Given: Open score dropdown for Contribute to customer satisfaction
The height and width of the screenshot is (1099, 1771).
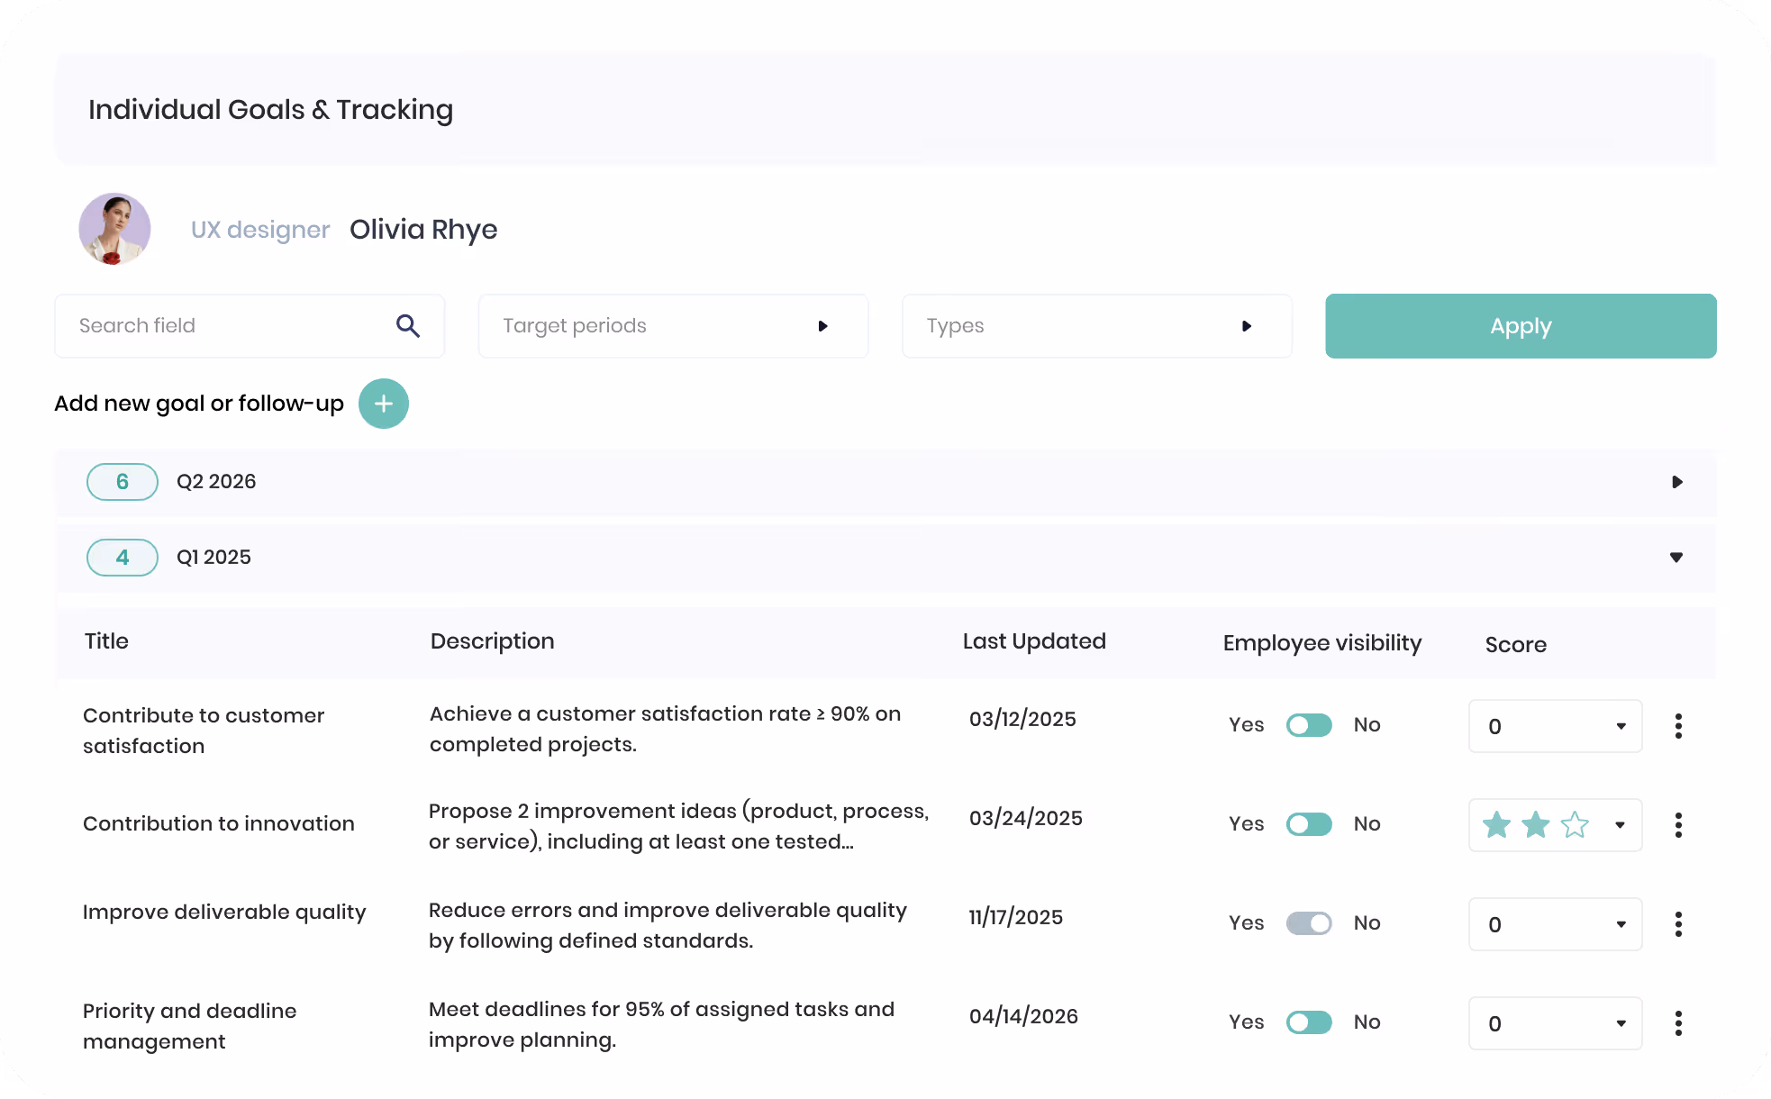Looking at the screenshot, I should (1556, 726).
